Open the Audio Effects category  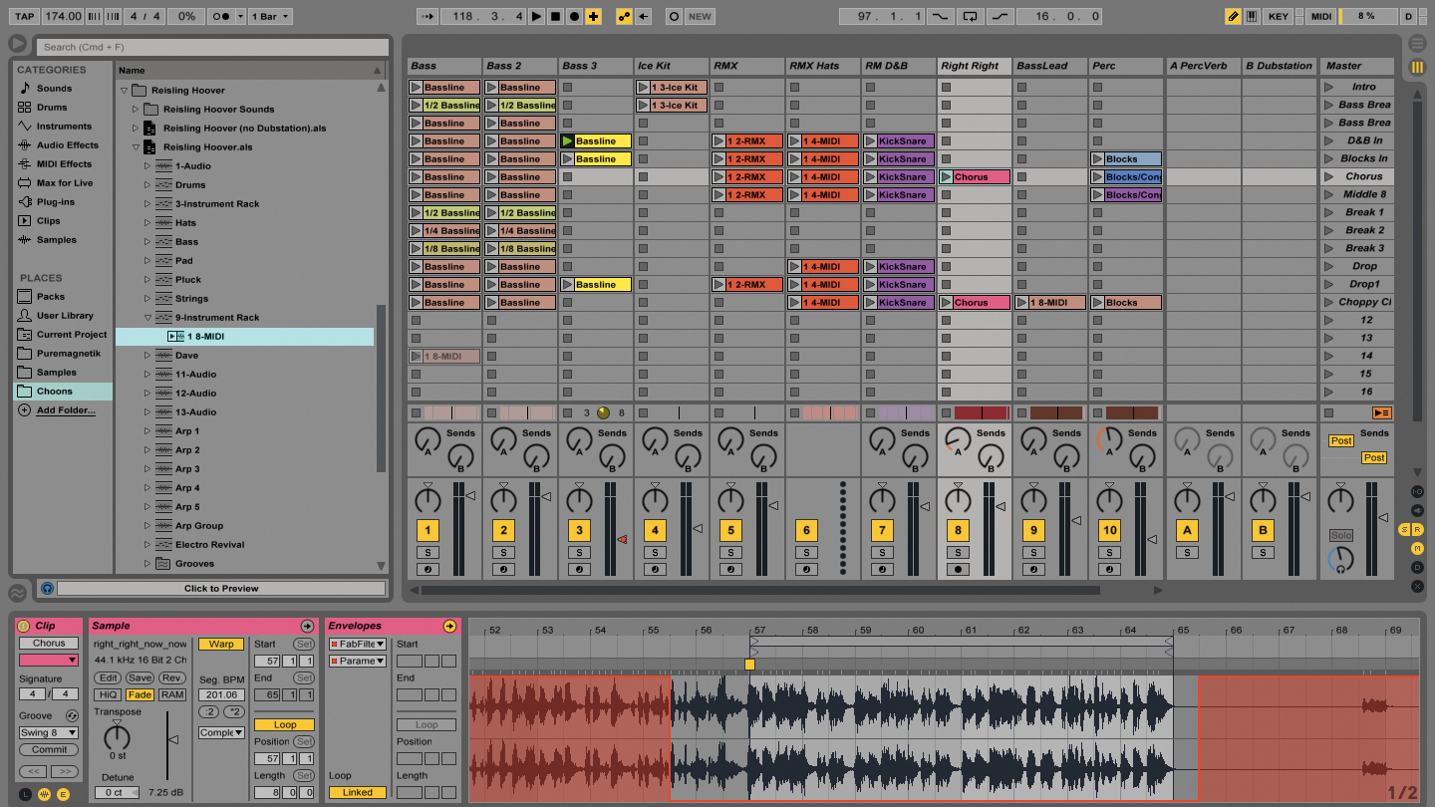click(x=68, y=144)
